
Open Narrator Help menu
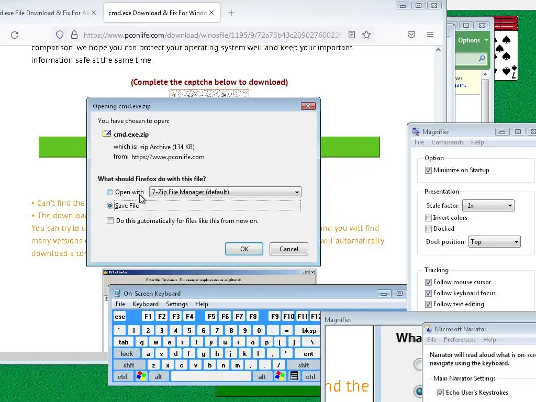click(x=489, y=339)
